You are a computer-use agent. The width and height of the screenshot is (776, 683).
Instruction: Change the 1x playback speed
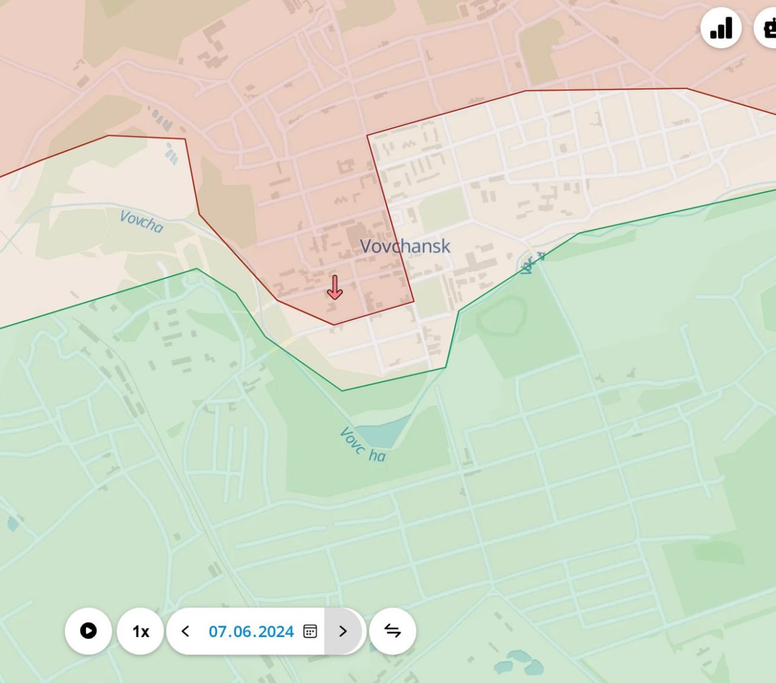pyautogui.click(x=141, y=631)
